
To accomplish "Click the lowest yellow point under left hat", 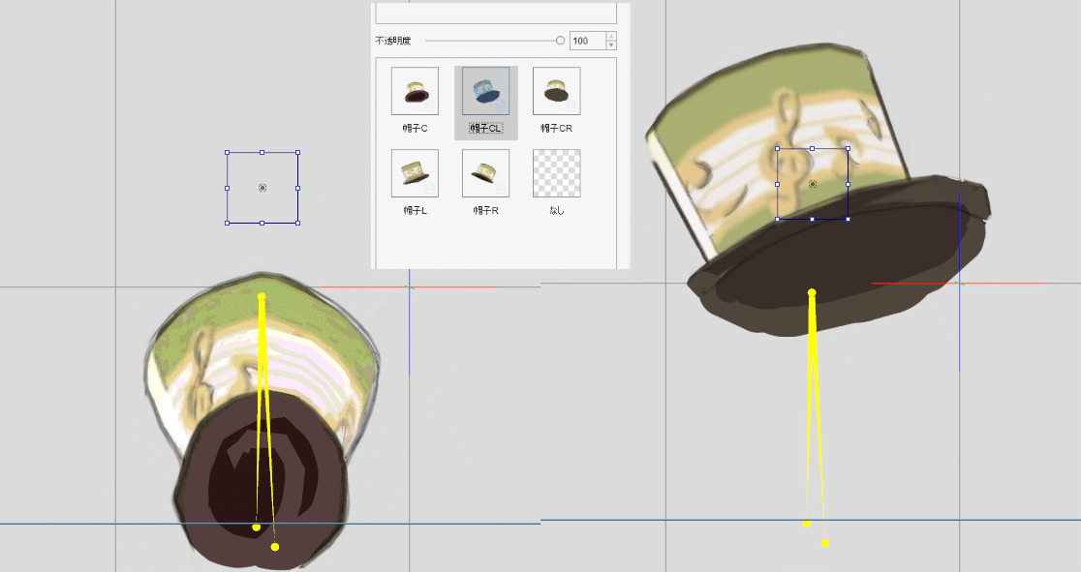I will 275,547.
